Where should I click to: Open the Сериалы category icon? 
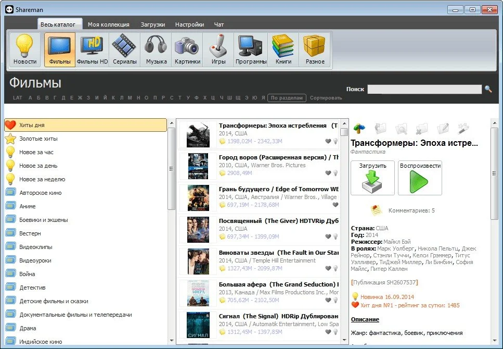pyautogui.click(x=124, y=50)
